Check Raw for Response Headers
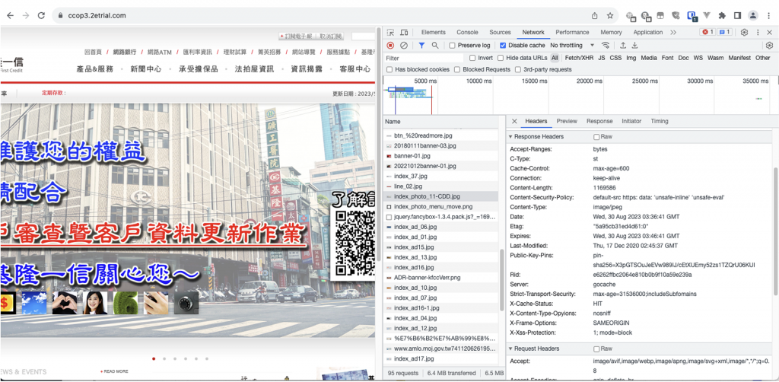Image resolution: width=779 pixels, height=382 pixels. point(596,137)
